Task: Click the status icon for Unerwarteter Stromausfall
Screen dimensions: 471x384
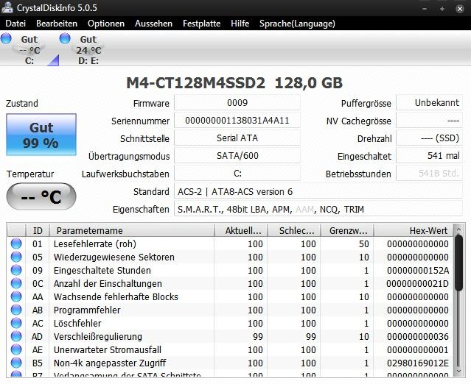Action: click(x=16, y=349)
